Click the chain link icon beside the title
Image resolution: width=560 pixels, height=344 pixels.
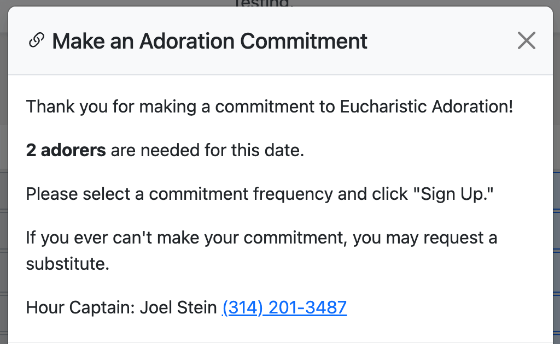pyautogui.click(x=37, y=40)
